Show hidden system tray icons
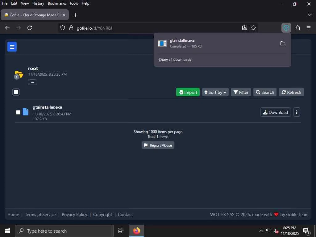The image size is (316, 237). [x=261, y=231]
